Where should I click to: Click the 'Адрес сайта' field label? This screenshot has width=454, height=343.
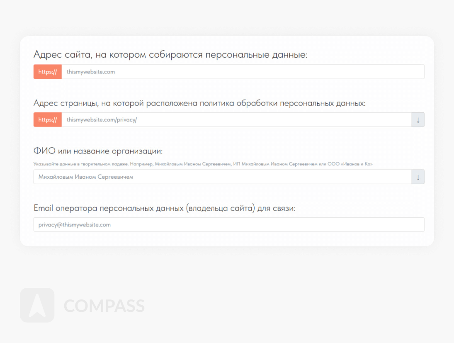(x=170, y=55)
